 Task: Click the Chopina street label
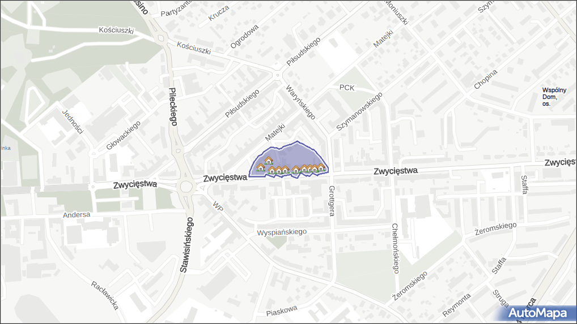[x=486, y=80]
